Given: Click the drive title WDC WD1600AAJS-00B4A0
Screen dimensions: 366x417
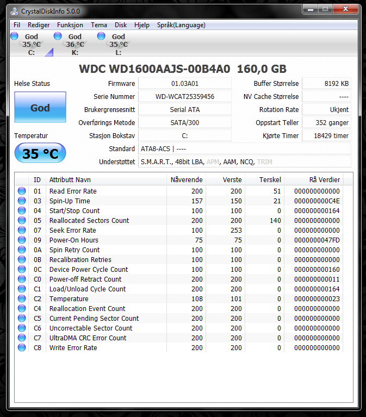Looking at the screenshot, I should tap(154, 69).
